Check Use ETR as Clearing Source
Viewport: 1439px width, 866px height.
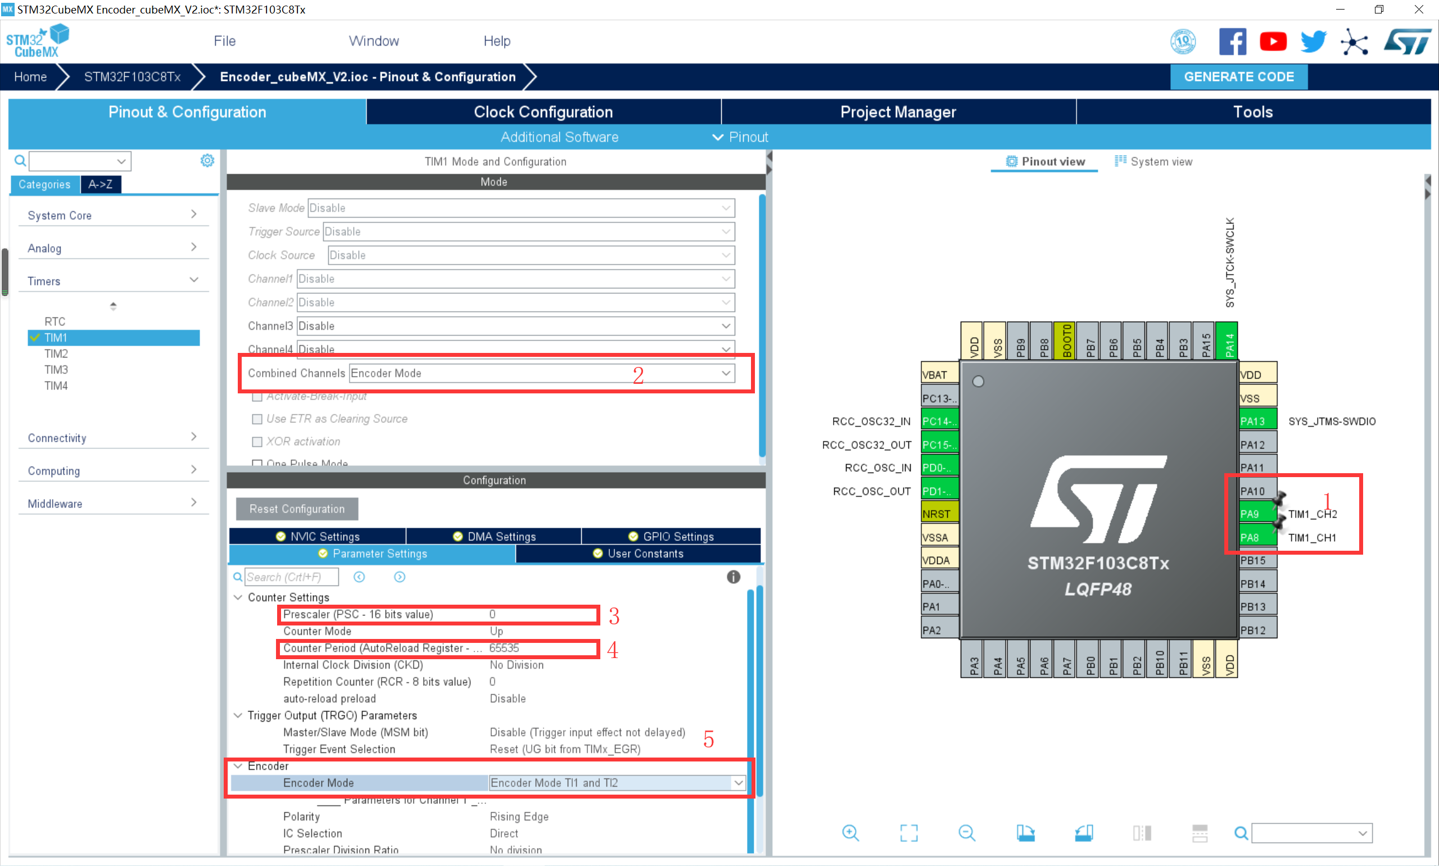[x=257, y=419]
